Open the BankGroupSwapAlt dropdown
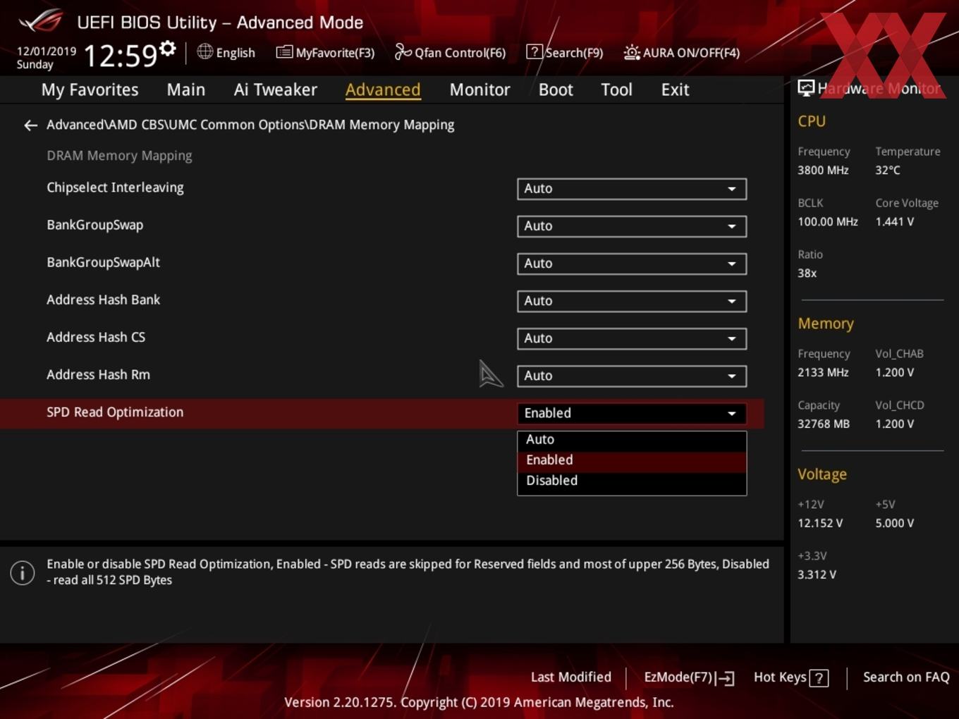 coord(632,264)
